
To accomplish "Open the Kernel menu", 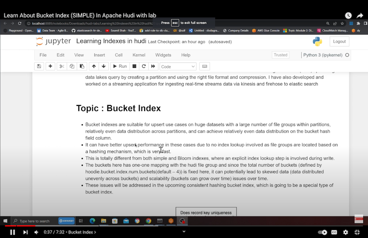I will [x=139, y=55].
